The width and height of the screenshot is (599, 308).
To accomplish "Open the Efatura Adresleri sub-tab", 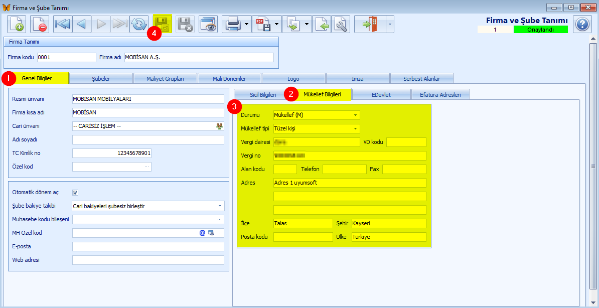I will tap(440, 95).
